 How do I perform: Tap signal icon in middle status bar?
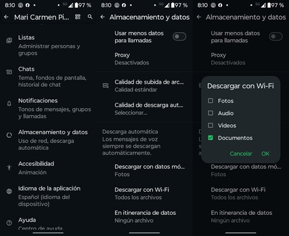pyautogui.click(x=167, y=5)
